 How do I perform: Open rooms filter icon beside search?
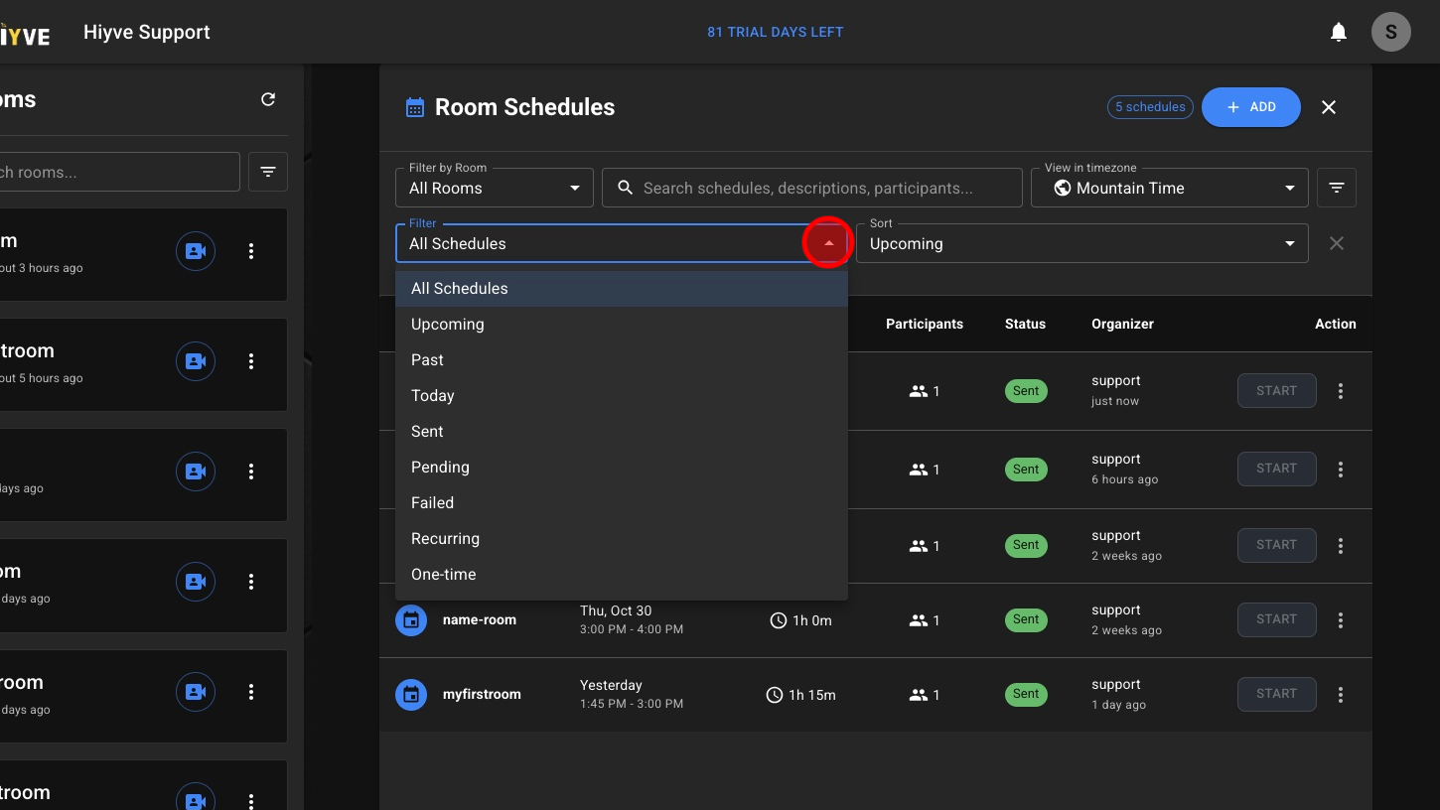tap(268, 172)
